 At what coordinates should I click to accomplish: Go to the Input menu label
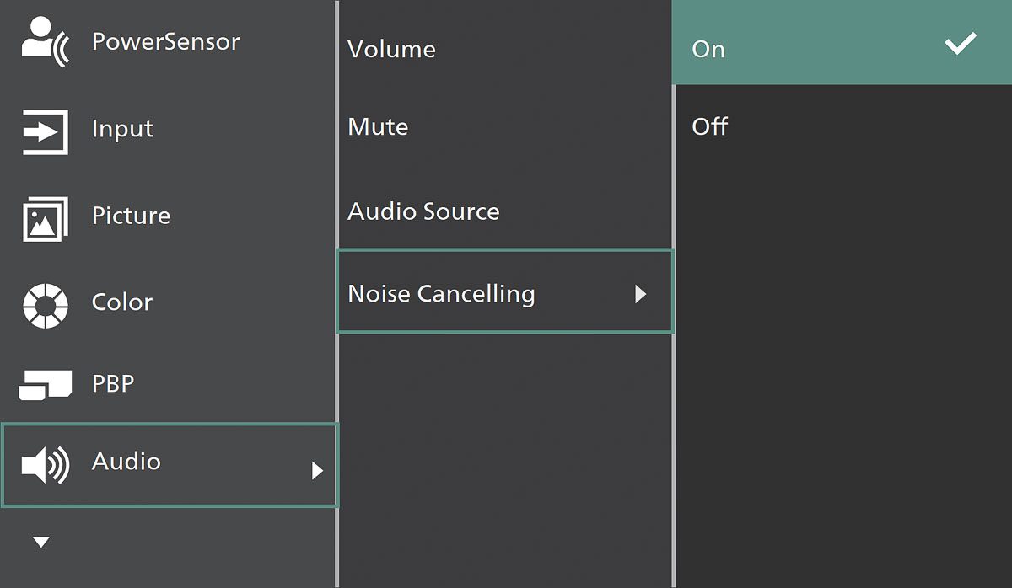click(122, 129)
